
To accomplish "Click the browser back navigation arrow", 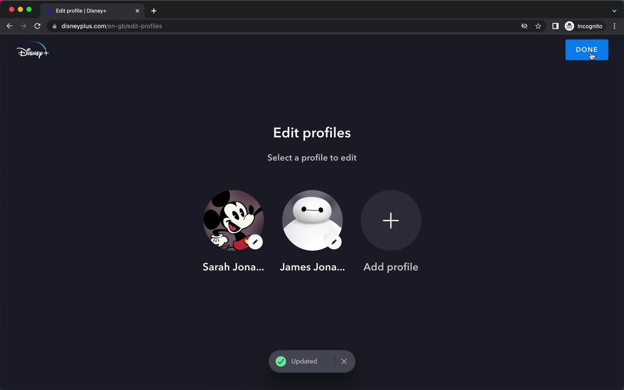I will 9,26.
